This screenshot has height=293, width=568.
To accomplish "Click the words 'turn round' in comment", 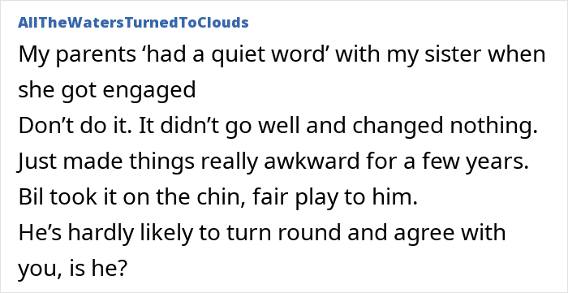I will click(284, 232).
